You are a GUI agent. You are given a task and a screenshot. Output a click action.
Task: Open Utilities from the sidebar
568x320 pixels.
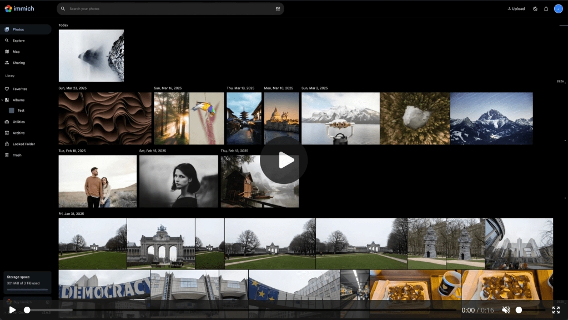19,122
